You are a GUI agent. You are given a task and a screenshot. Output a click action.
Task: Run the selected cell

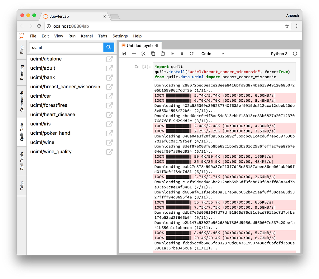172,53
